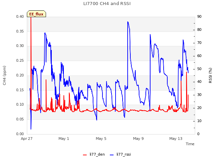Click the 40 right axis value
This screenshot has width=215, height=161.
click(x=199, y=82)
